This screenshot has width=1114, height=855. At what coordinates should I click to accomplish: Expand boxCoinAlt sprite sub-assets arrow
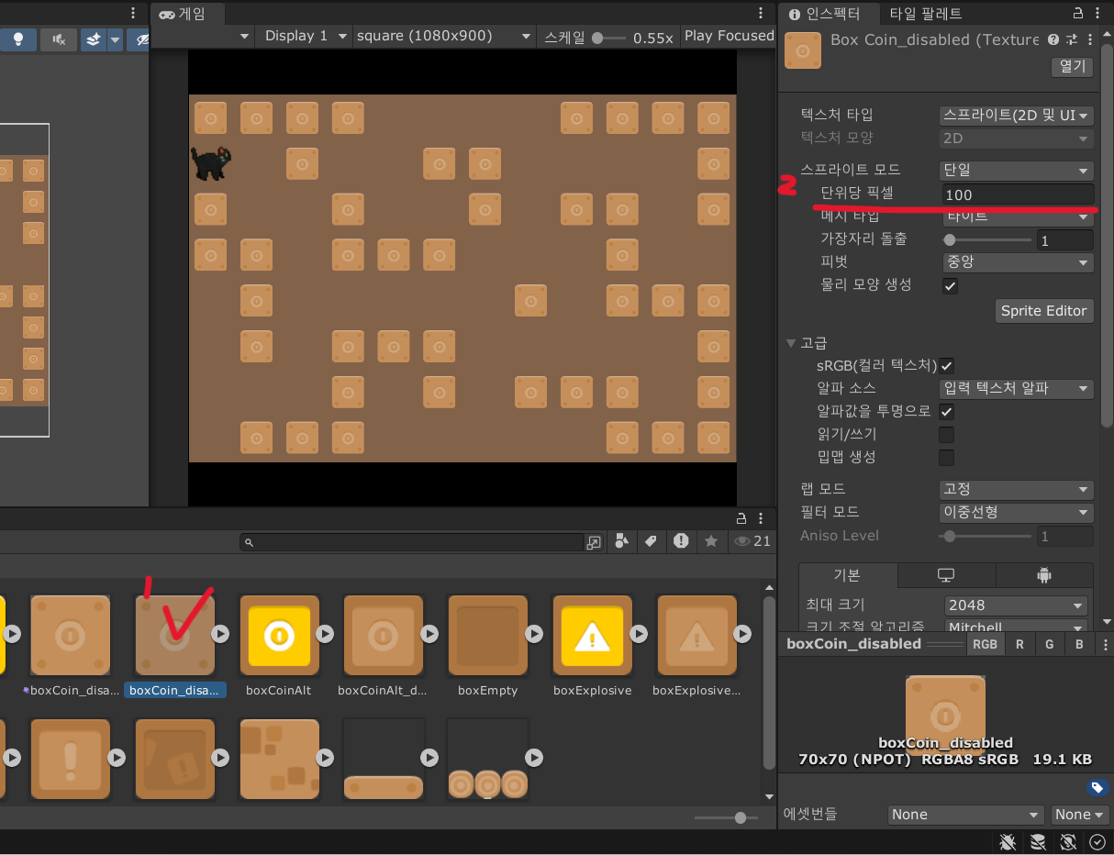(325, 634)
